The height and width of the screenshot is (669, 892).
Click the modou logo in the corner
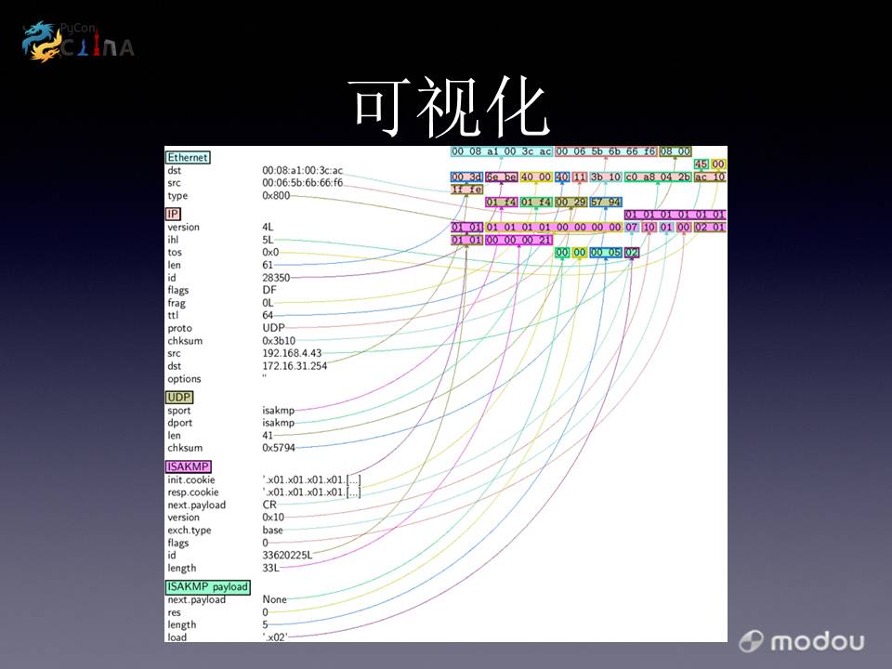802,641
